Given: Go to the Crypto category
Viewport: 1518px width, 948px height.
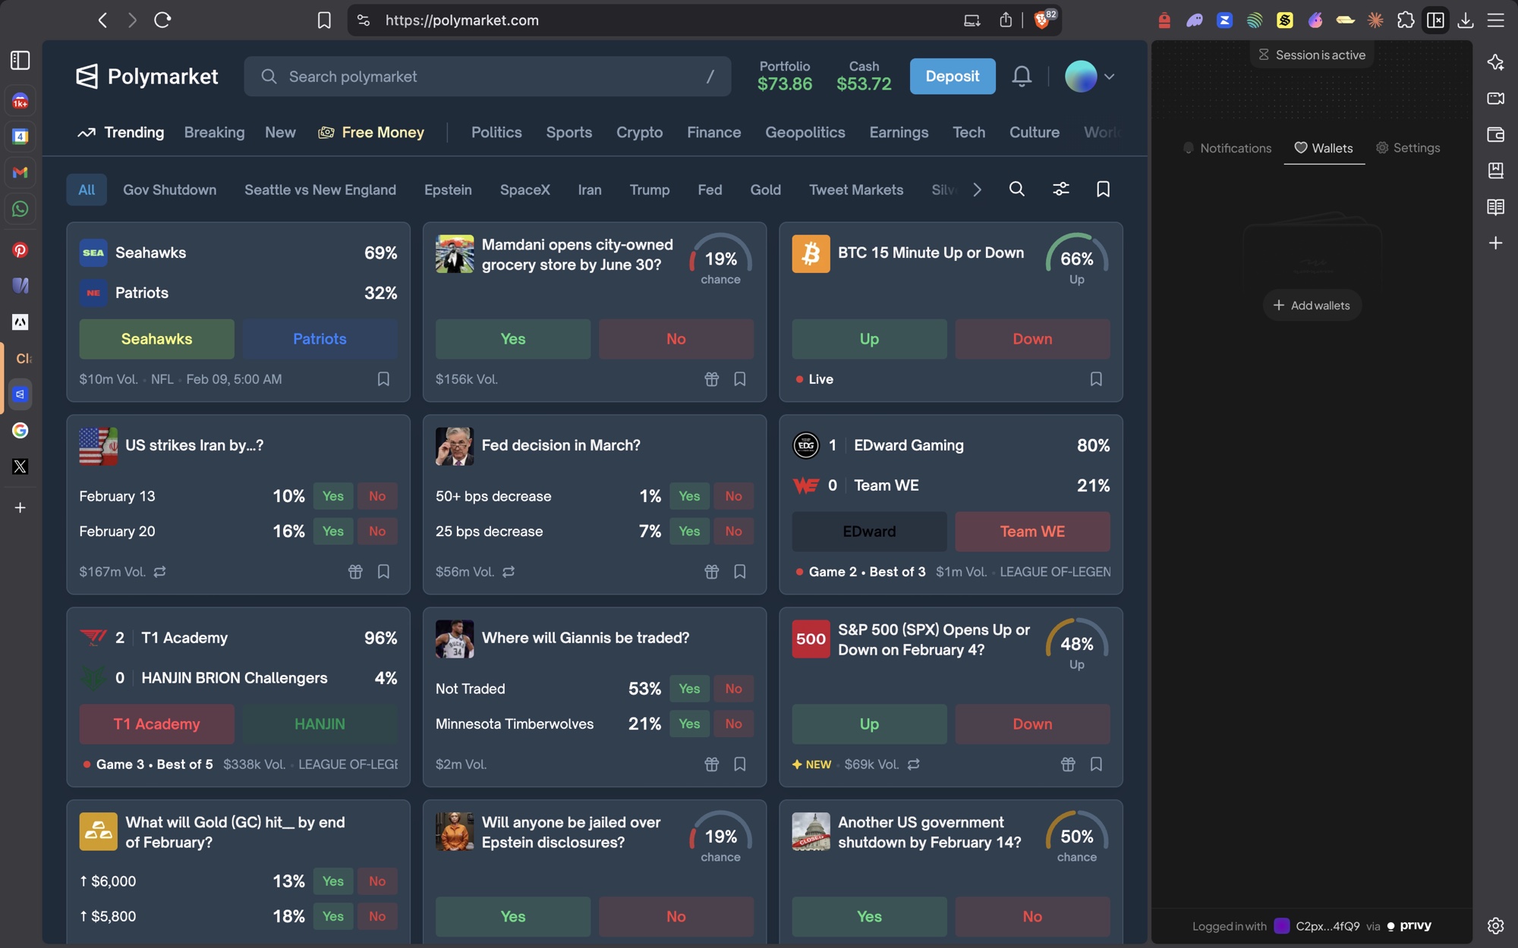Looking at the screenshot, I should [639, 132].
